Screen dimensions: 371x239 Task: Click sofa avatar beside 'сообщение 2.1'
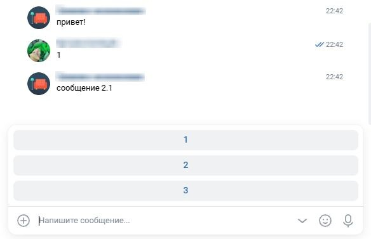pos(39,84)
